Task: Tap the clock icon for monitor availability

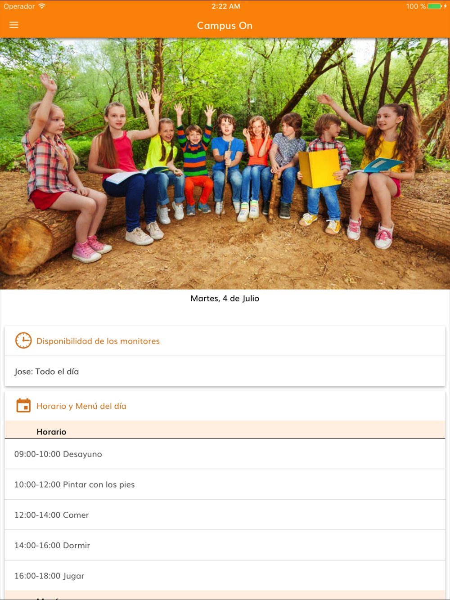Action: (x=23, y=340)
